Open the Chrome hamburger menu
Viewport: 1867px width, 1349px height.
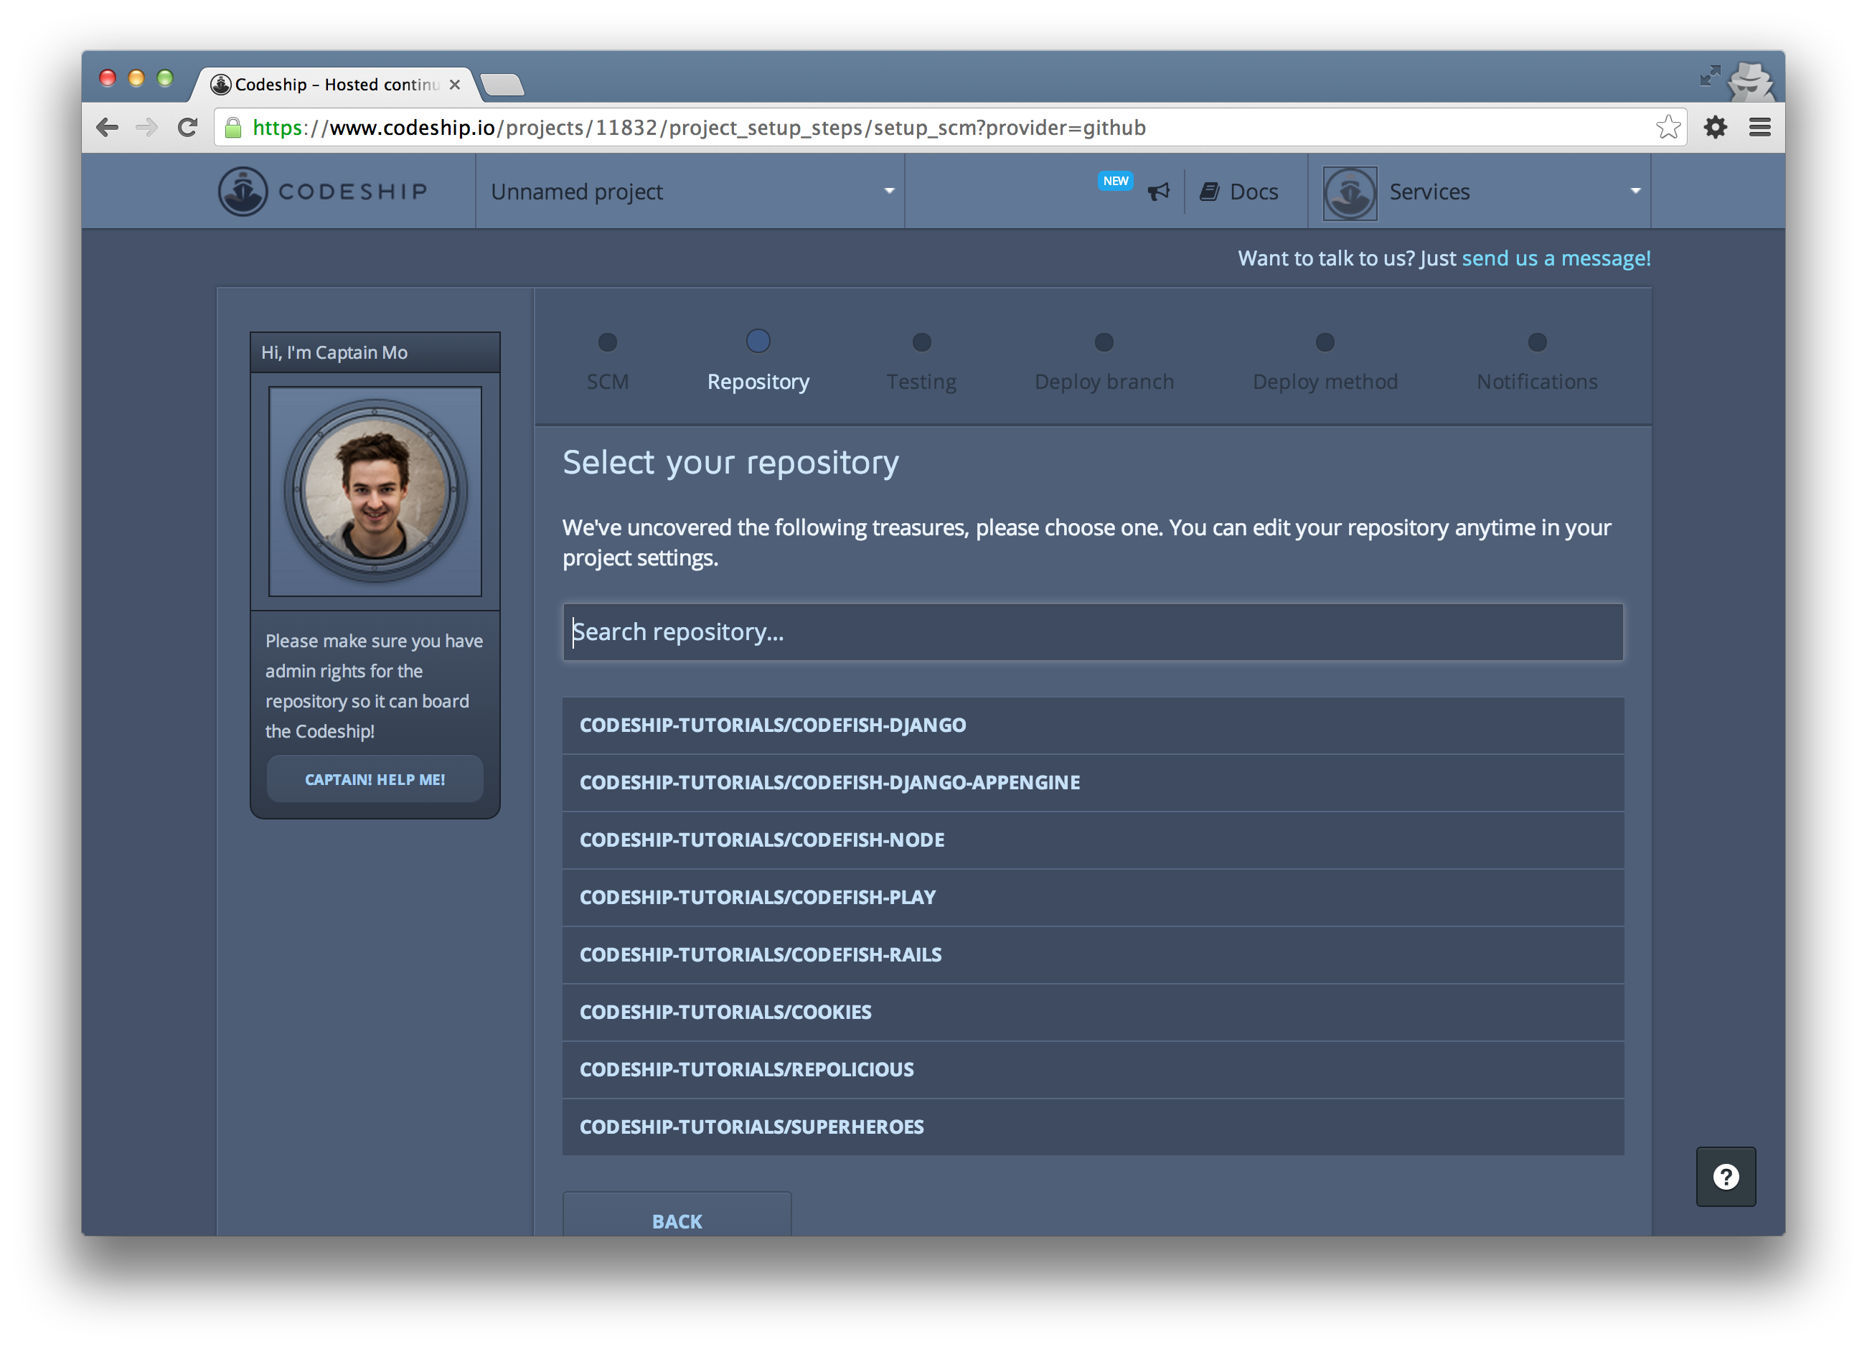(x=1759, y=128)
